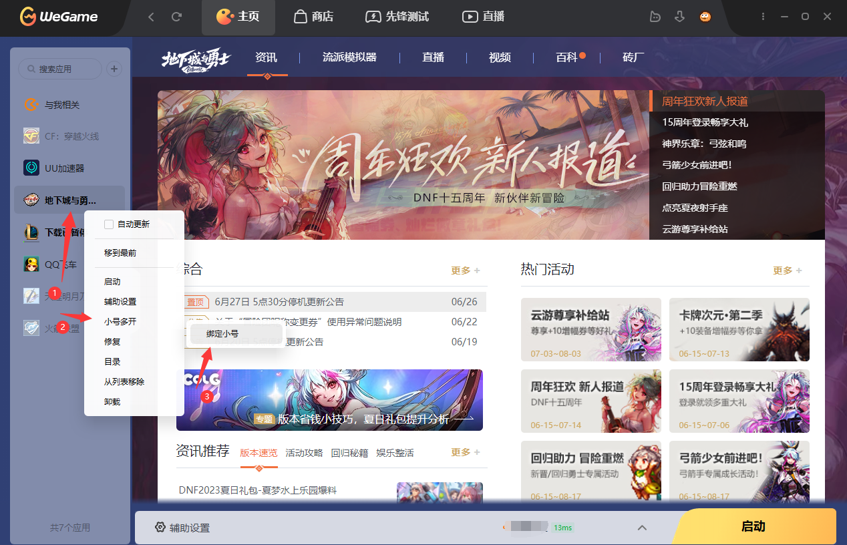Select 版本速览 news tab
Image resolution: width=847 pixels, height=545 pixels.
pyautogui.click(x=259, y=453)
